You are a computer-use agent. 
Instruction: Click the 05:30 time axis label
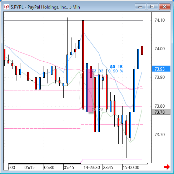click(49, 168)
